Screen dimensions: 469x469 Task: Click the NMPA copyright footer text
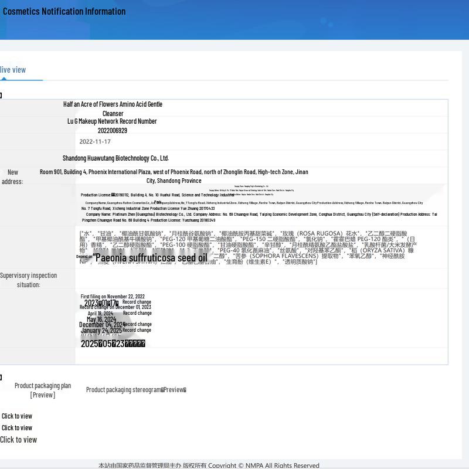(209, 465)
